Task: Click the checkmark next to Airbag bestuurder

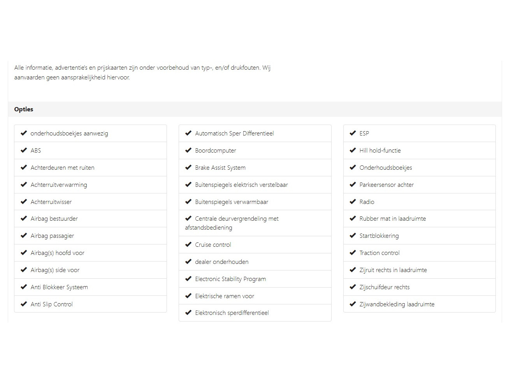Action: (x=24, y=218)
